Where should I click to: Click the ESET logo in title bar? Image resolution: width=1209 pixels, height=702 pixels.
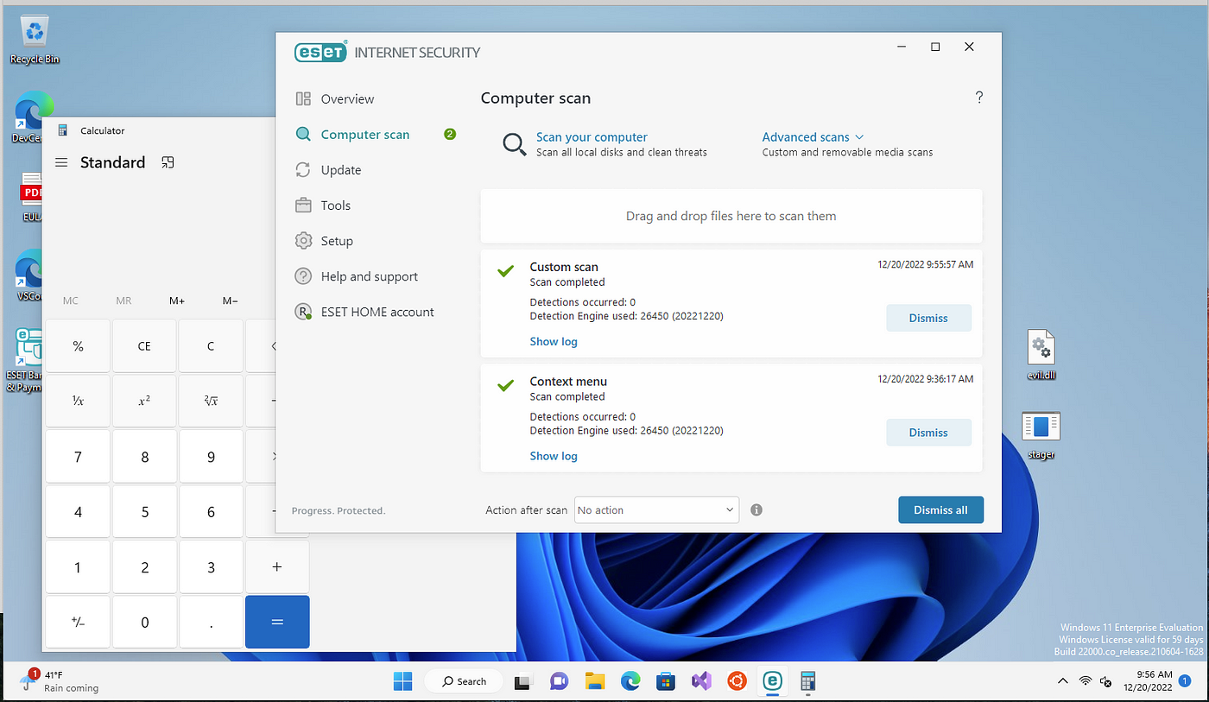click(321, 52)
